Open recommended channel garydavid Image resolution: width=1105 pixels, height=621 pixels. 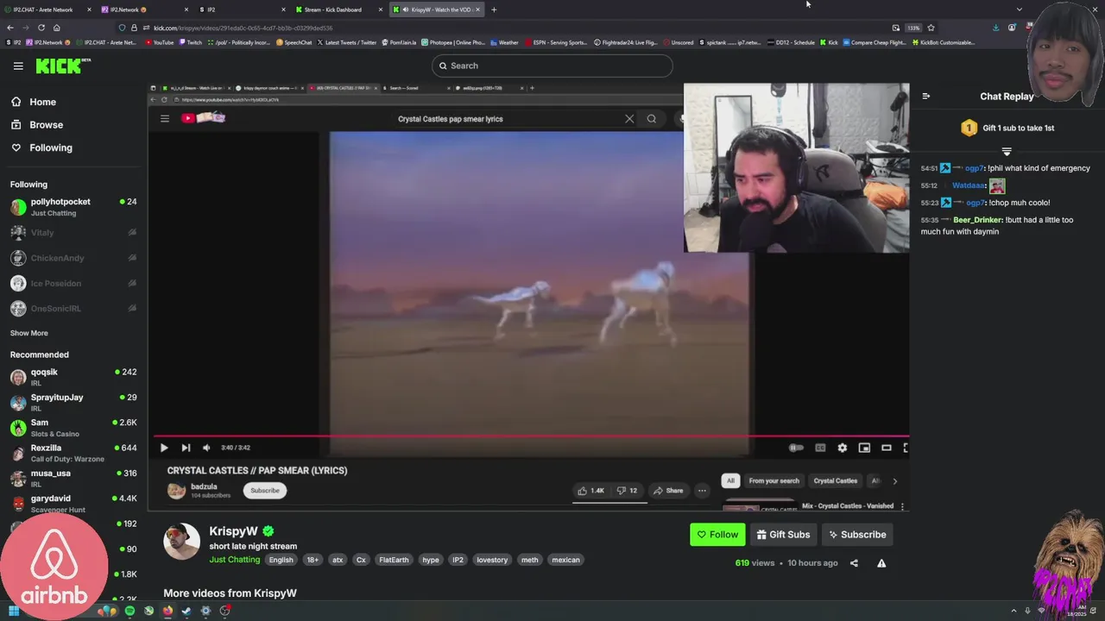73,503
